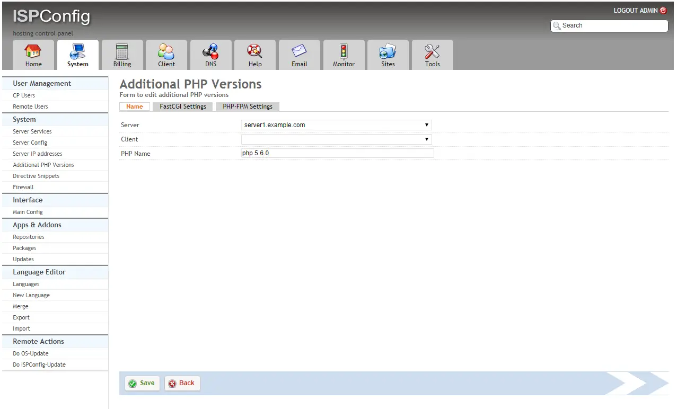
Task: Click the search magnifier icon
Action: [557, 25]
